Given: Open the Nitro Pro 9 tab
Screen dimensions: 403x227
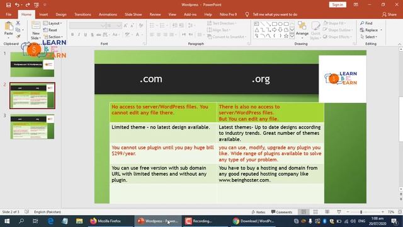Looking at the screenshot, I should point(228,15).
